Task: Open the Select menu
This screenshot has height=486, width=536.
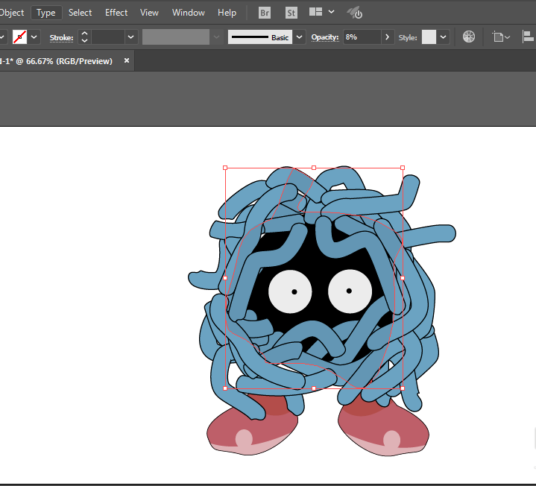Action: [x=80, y=13]
